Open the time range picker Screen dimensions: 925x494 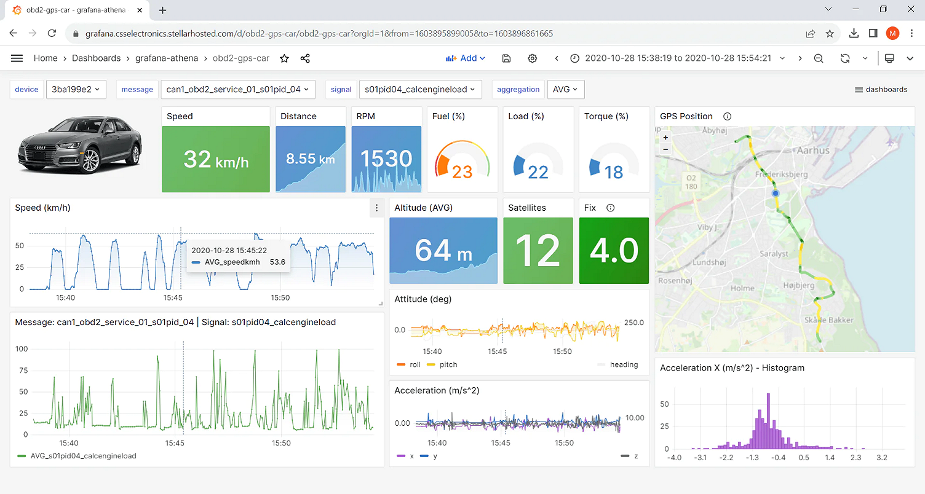coord(677,58)
